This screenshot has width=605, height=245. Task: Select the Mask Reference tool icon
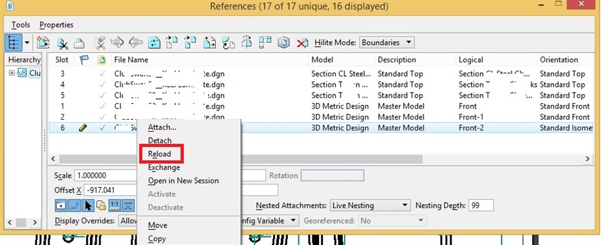79,42
